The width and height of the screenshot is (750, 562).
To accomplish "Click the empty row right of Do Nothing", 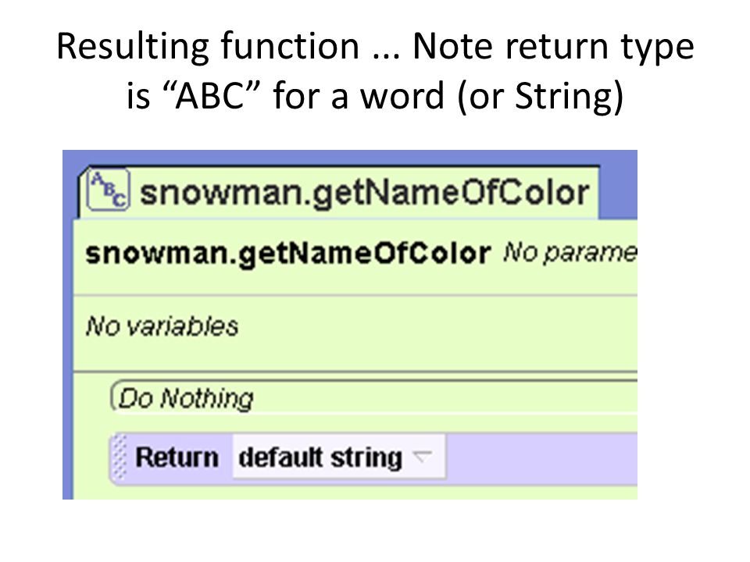I will click(445, 397).
